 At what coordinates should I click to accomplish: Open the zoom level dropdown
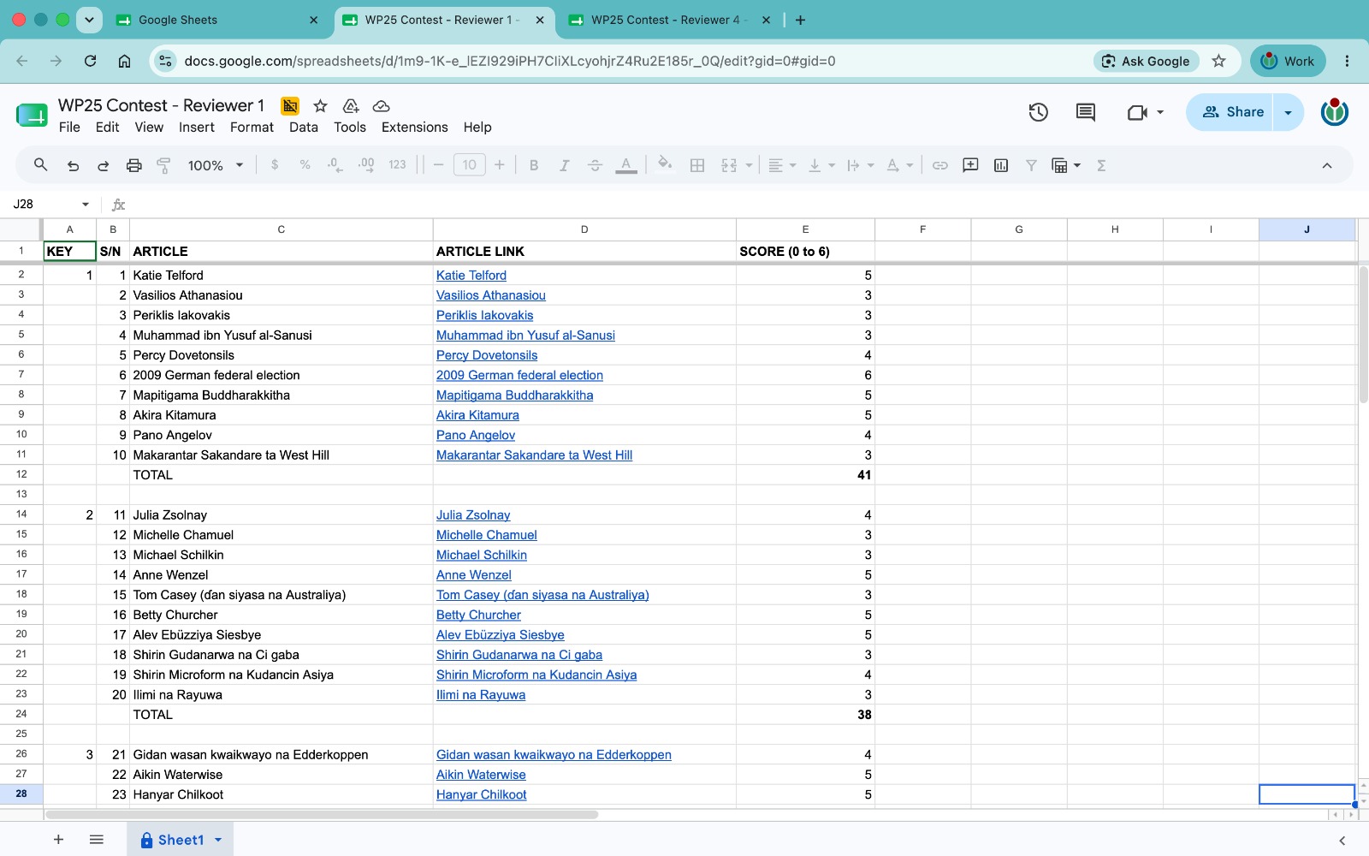[216, 165]
